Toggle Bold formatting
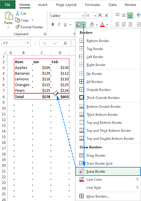 (x=53, y=24)
